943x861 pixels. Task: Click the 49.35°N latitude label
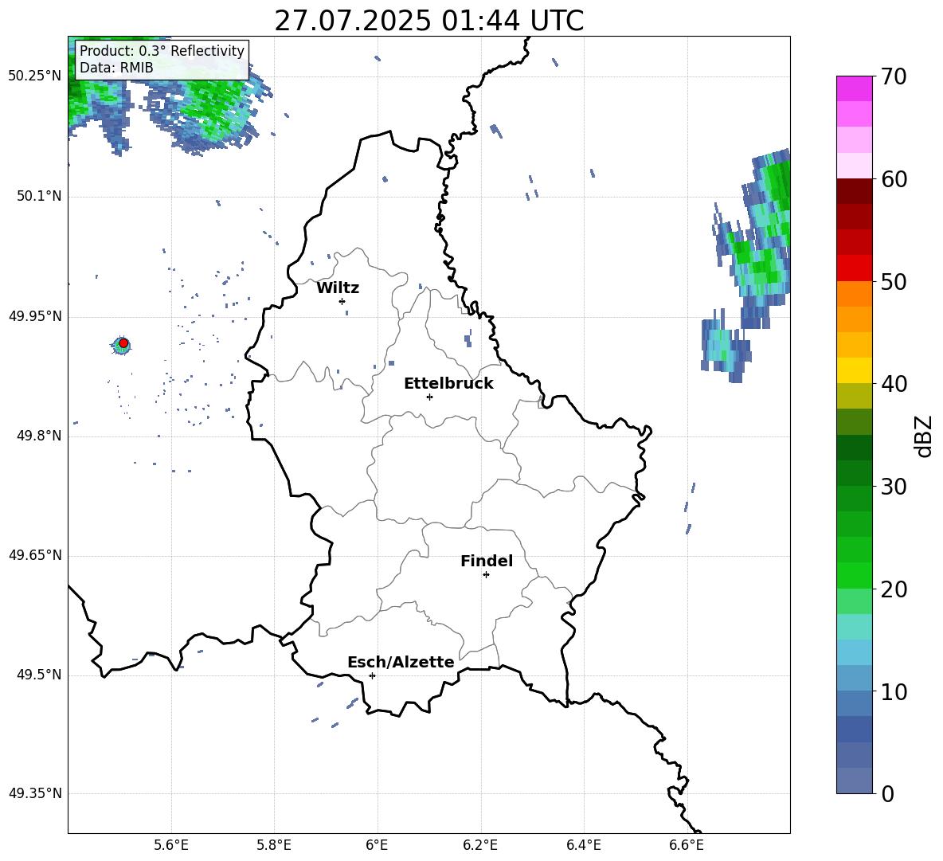point(35,793)
